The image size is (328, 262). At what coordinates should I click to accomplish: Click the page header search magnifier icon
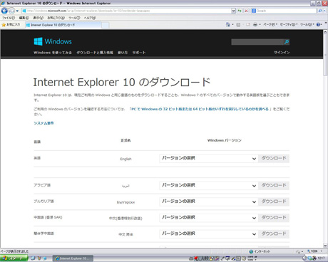coord(287,42)
